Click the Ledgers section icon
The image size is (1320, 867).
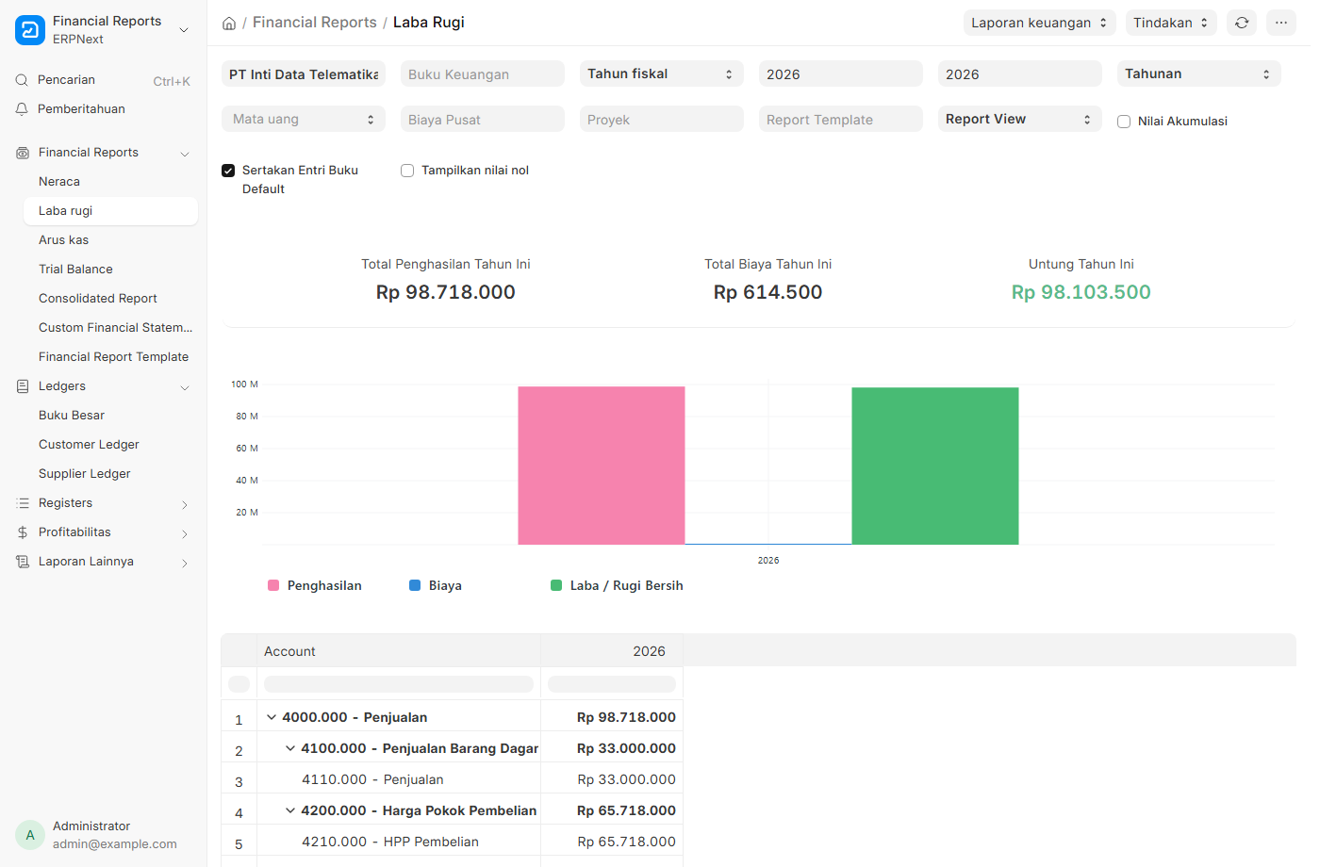[23, 386]
